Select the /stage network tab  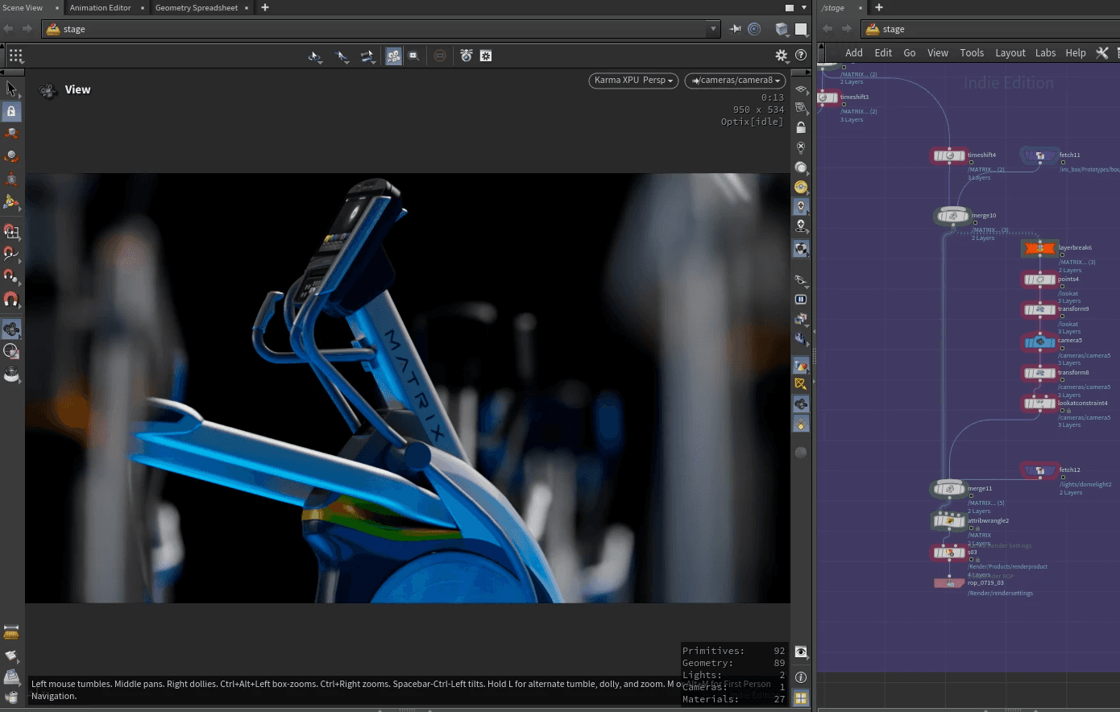pyautogui.click(x=834, y=7)
